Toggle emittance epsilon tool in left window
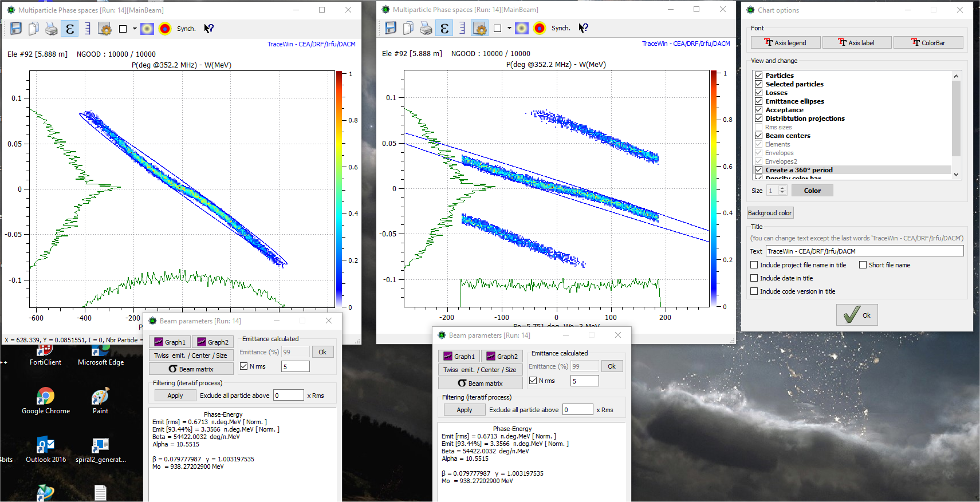 70,29
